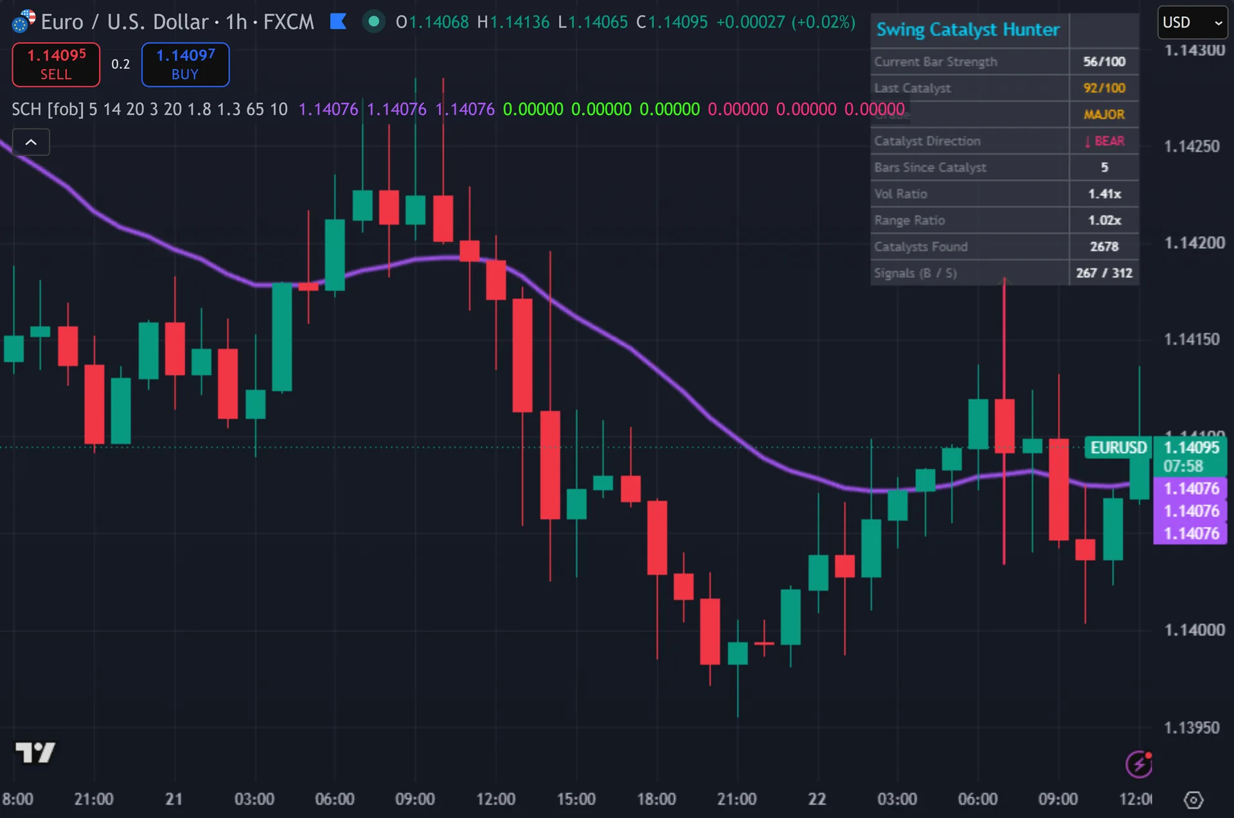Click the blue flag icon beside FXCM
Image resolution: width=1234 pixels, height=818 pixels.
[x=338, y=22]
